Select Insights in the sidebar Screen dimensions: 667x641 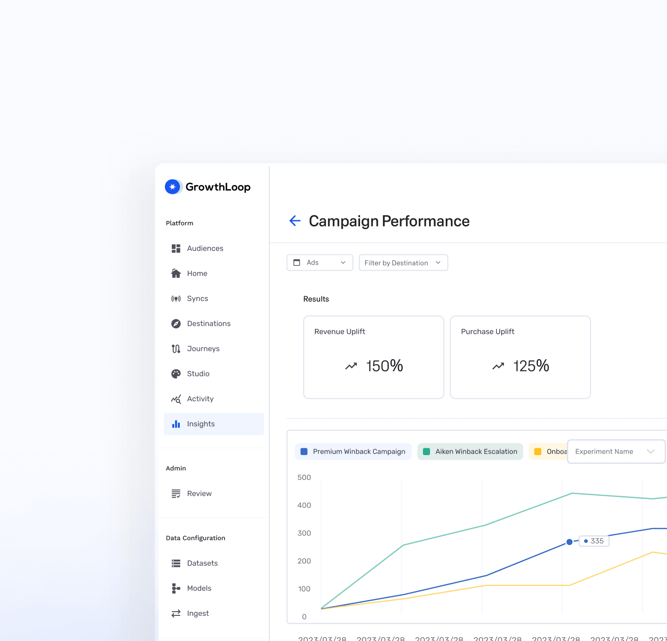coord(201,424)
